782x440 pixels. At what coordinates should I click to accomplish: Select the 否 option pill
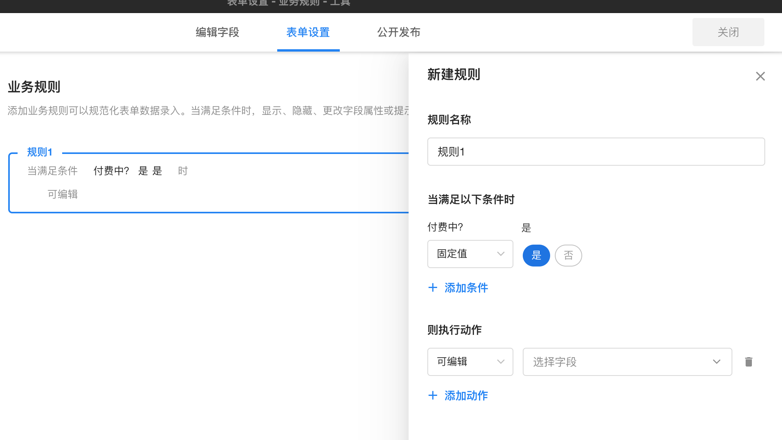pos(568,256)
